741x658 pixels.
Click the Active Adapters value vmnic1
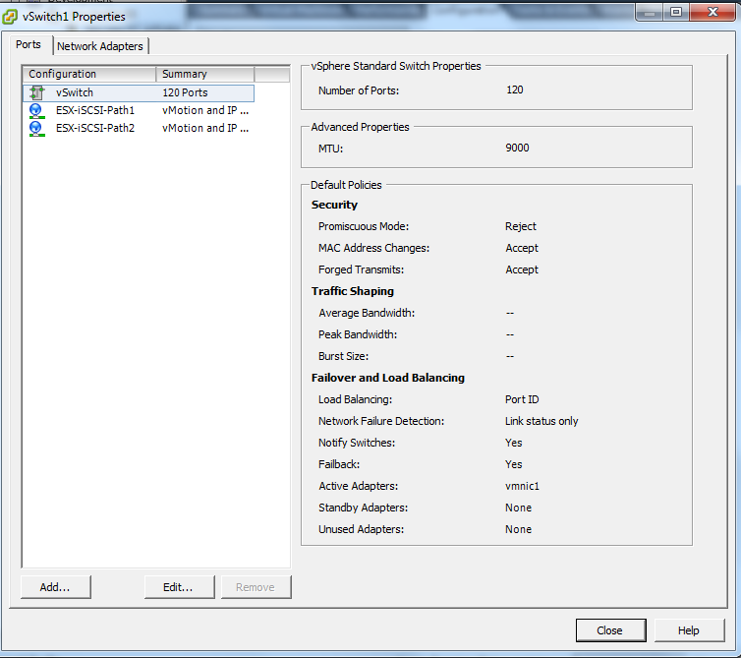tap(522, 486)
